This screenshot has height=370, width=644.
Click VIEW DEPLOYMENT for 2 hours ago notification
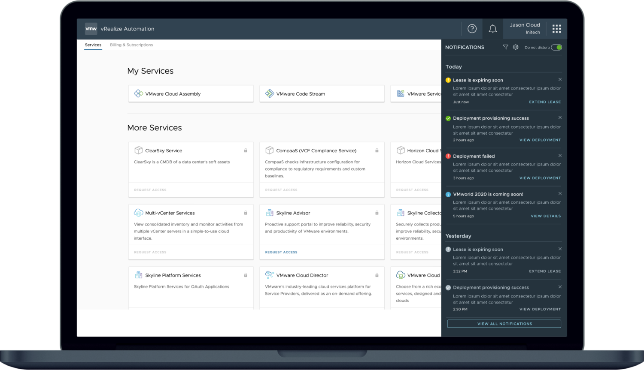(x=540, y=140)
